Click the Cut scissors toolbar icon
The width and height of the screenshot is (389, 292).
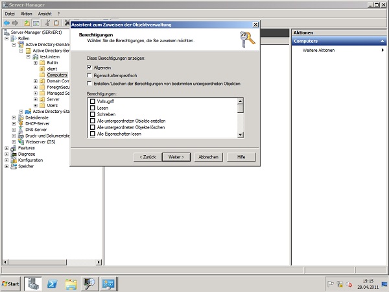pos(47,23)
